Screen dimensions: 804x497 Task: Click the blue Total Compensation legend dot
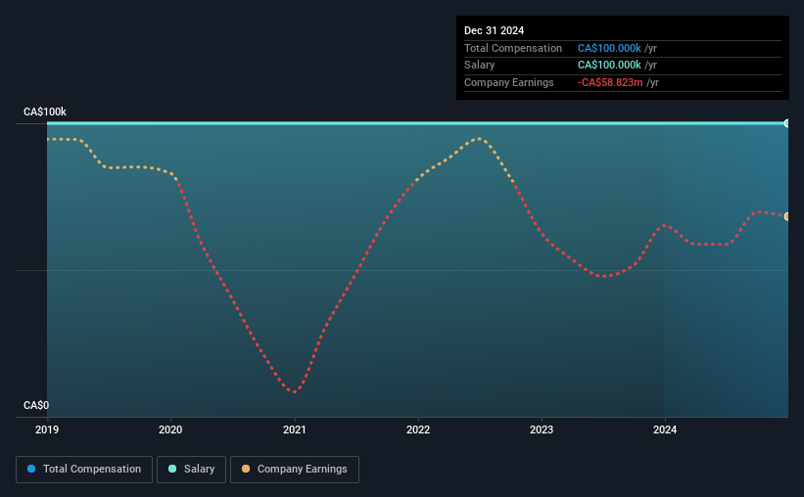31,469
